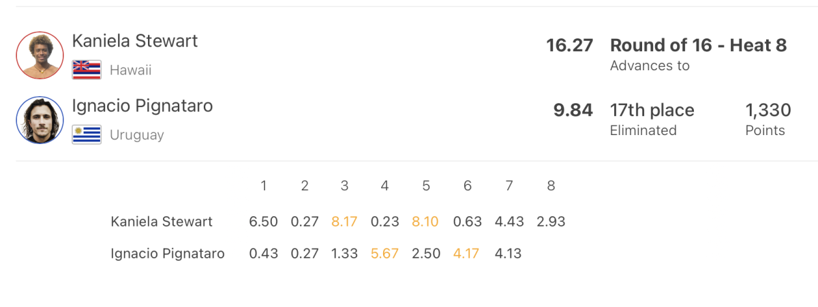Click the Hawaii flag icon
818x307 pixels.
tap(87, 70)
